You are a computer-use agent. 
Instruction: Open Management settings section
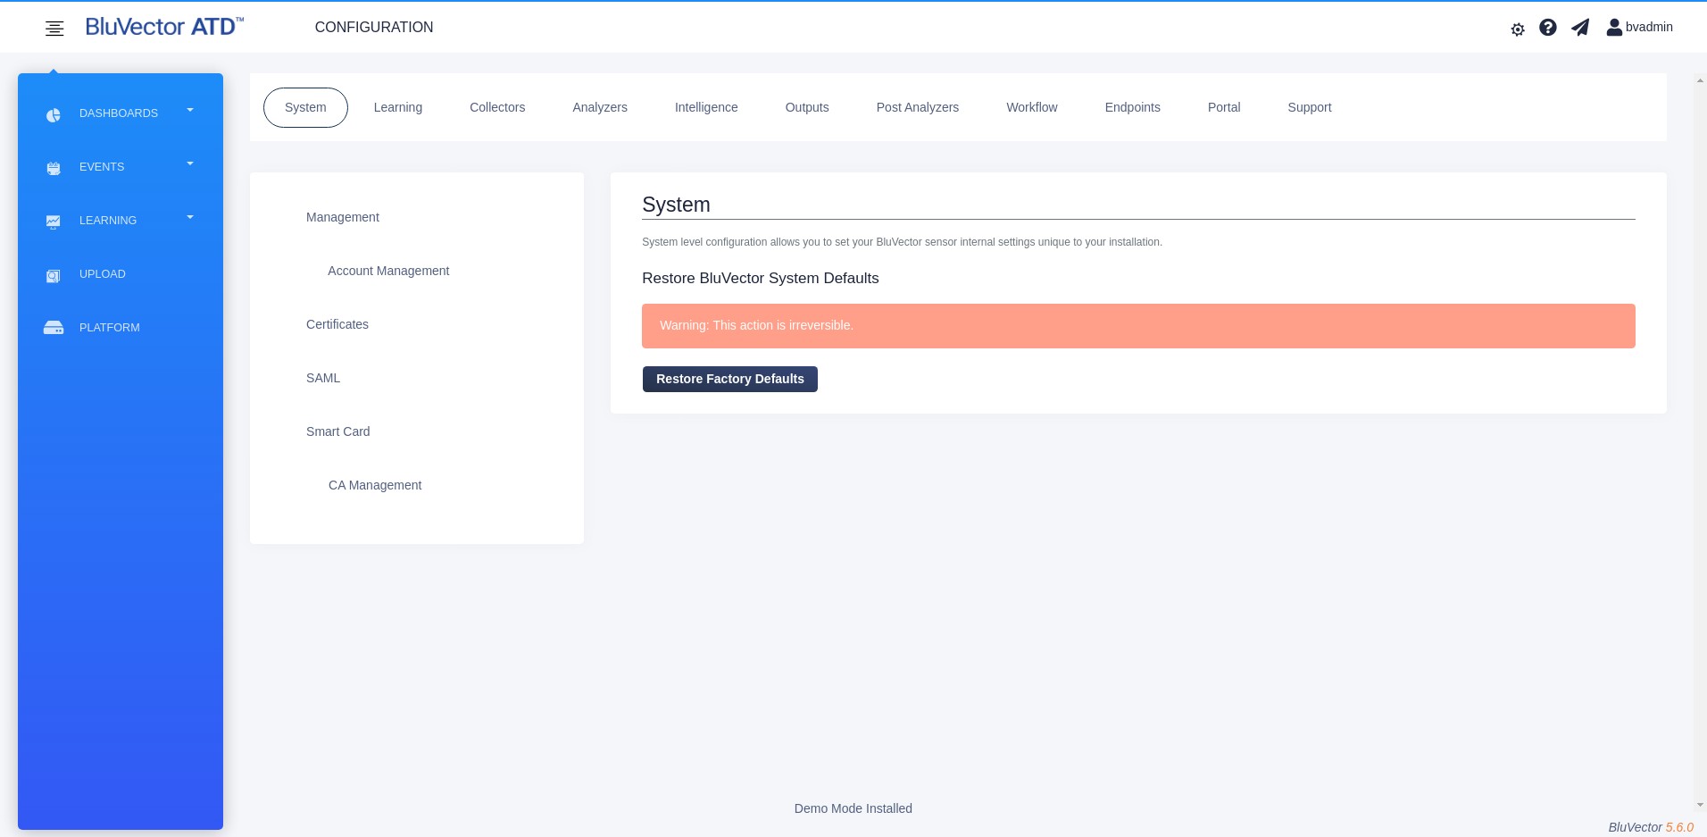343,217
